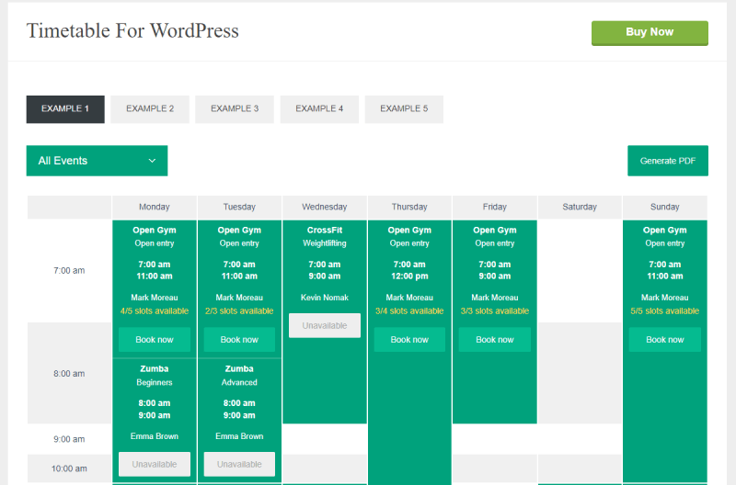Click the All Events chevron arrow
Screen dimensions: 736x485
(x=152, y=161)
